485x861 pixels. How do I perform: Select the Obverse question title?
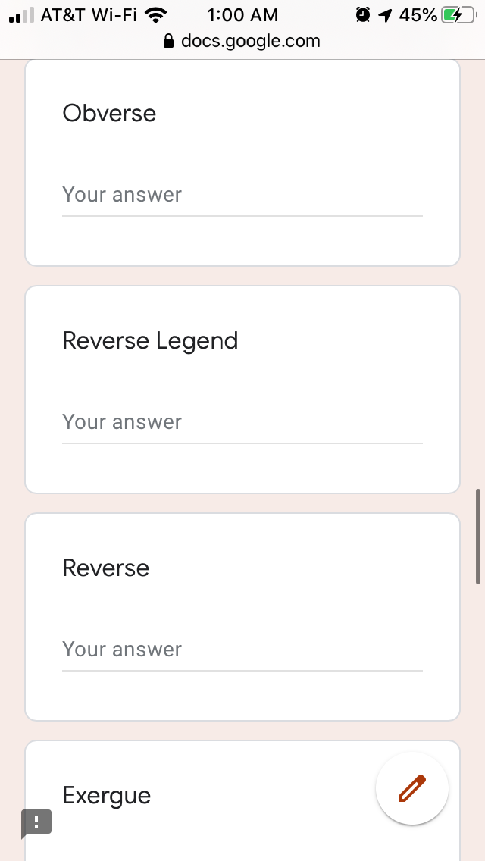click(x=109, y=113)
